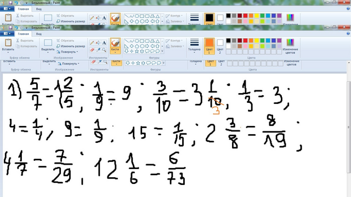Click the Выделить selection button
The width and height of the screenshot is (351, 197).
(x=48, y=46)
